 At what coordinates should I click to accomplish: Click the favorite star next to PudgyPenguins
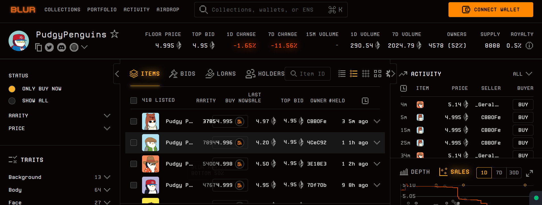point(114,34)
